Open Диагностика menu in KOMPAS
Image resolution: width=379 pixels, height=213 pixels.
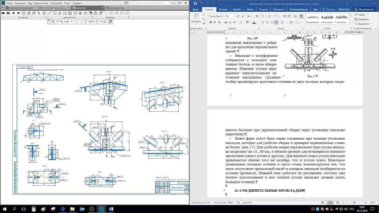point(41,3)
